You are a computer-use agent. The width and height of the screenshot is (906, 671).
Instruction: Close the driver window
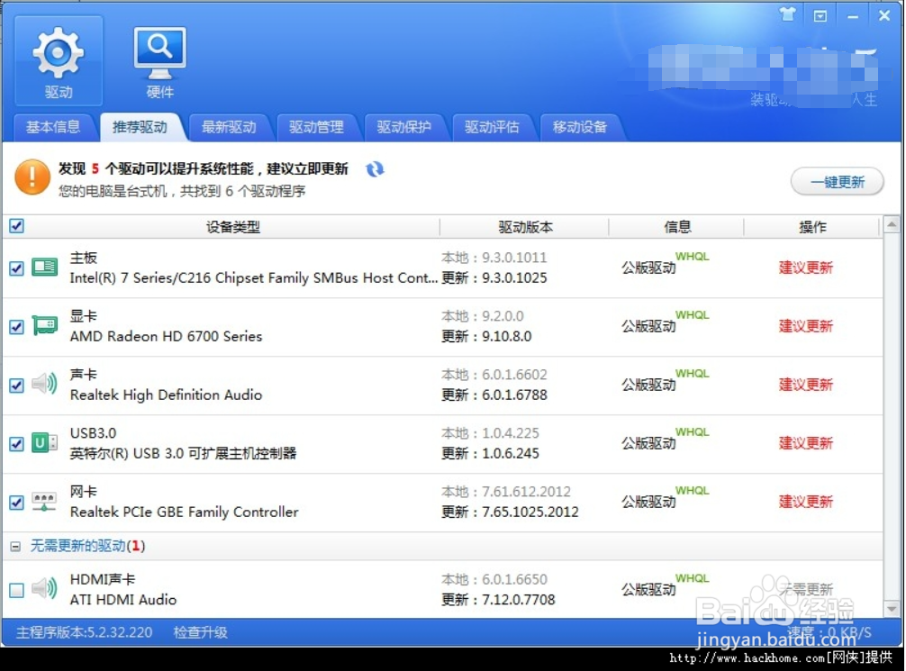[x=884, y=15]
